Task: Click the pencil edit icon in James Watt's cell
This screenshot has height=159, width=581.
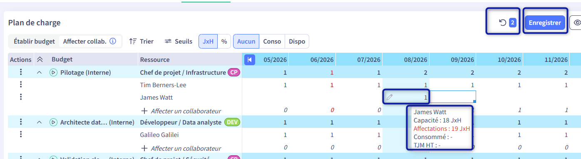Action: [390, 97]
